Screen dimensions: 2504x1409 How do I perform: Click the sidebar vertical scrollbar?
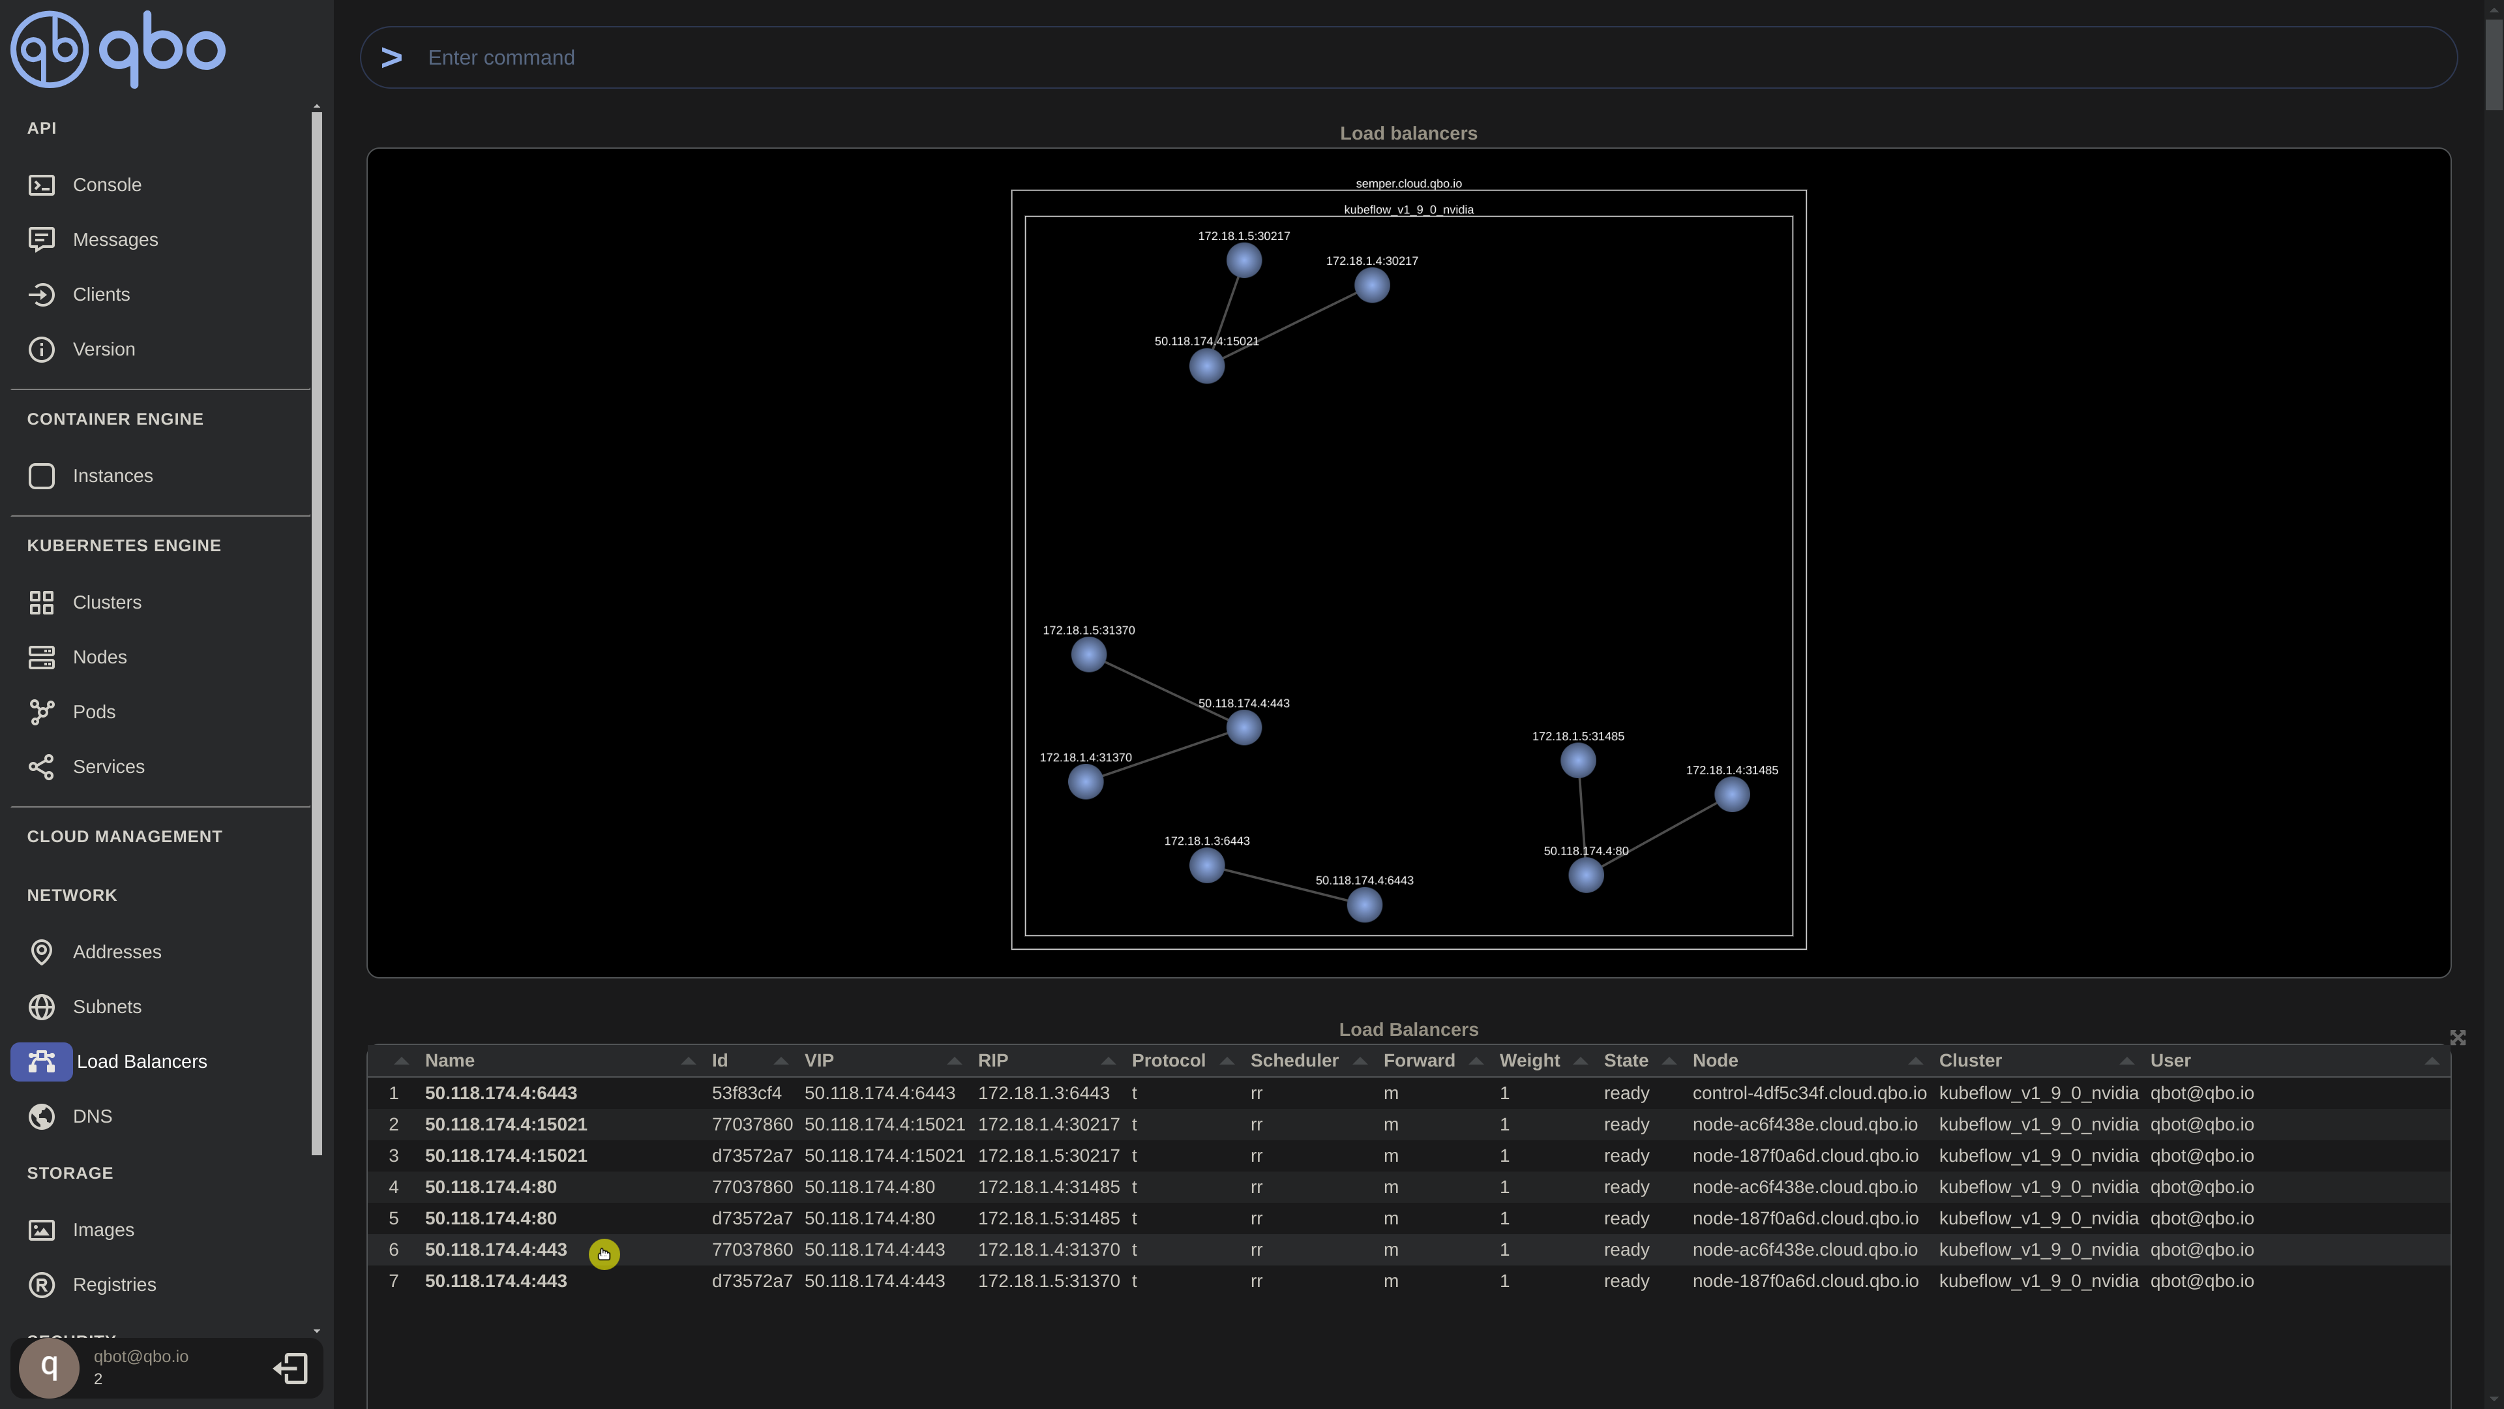tap(316, 632)
